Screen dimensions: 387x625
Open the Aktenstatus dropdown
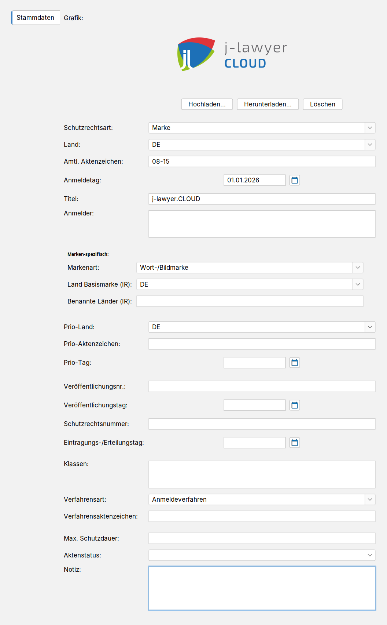coord(370,555)
